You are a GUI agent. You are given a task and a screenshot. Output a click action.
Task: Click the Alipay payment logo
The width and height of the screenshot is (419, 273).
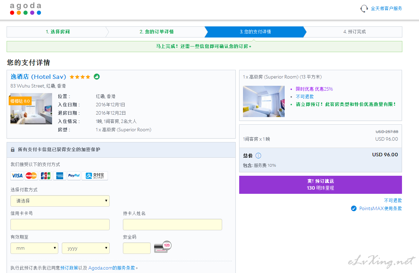click(95, 176)
